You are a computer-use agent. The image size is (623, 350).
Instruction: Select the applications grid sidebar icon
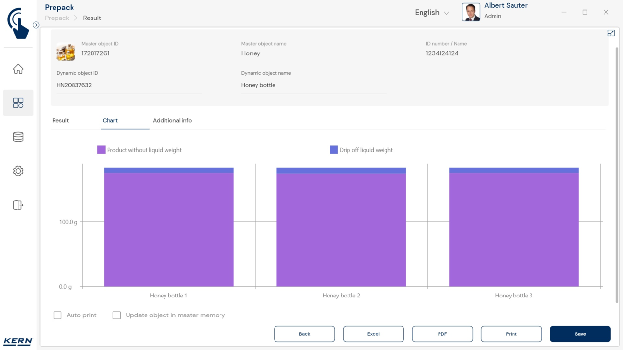(18, 103)
